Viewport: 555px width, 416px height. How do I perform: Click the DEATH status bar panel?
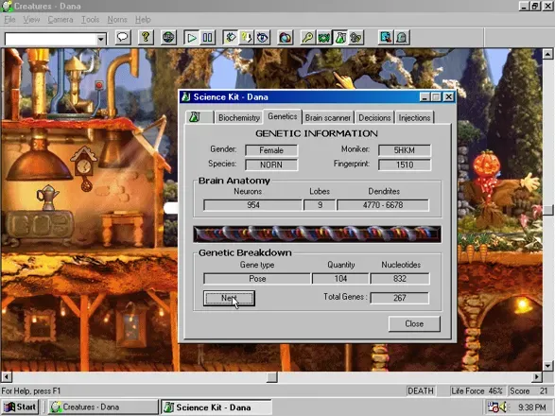pos(421,390)
